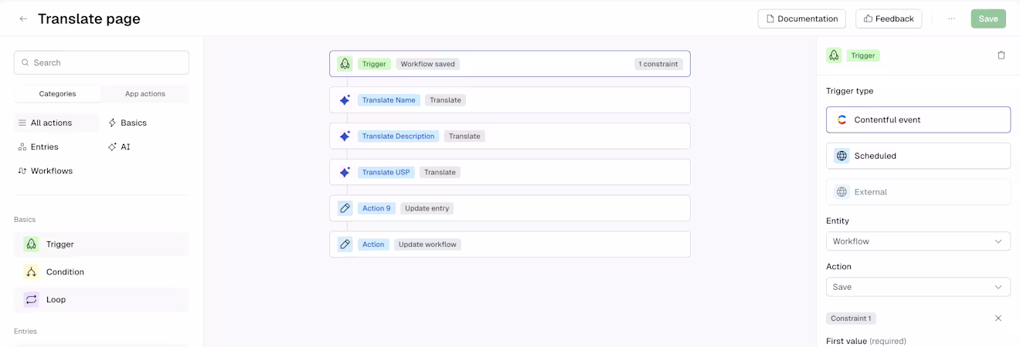Viewport: 1020px width, 347px height.
Task: Click the Update entry tag
Action: pos(427,208)
